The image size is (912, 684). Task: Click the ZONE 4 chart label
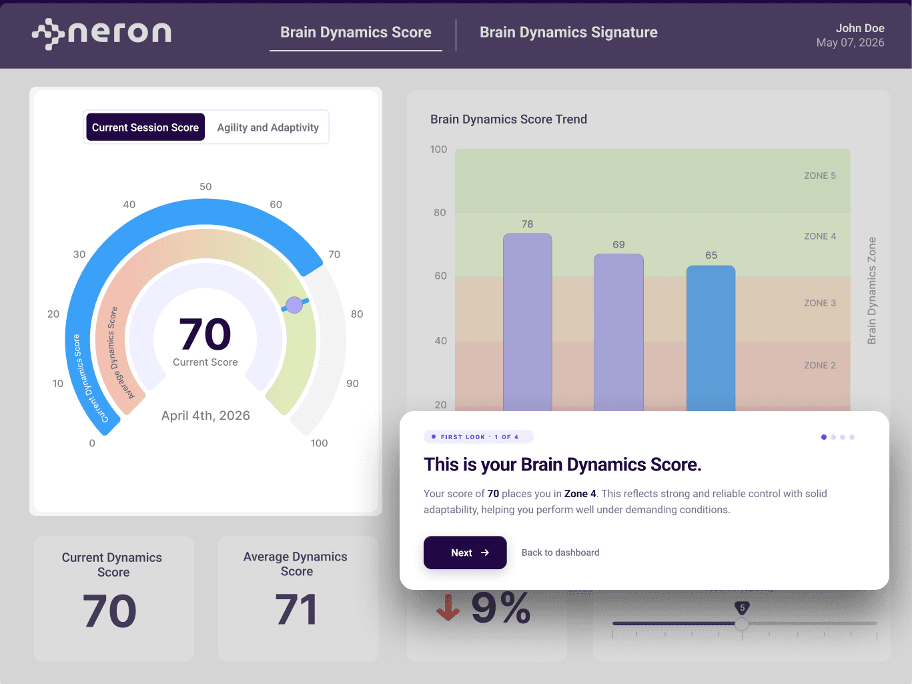(820, 236)
